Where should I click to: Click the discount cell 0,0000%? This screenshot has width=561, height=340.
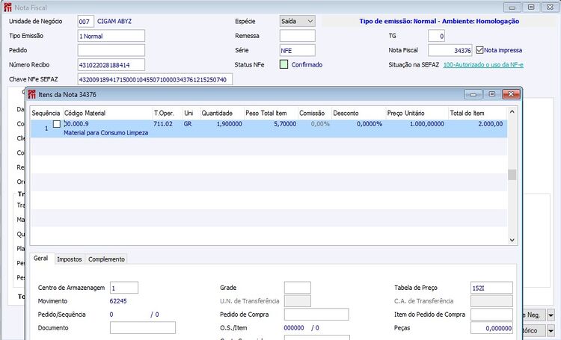coord(370,124)
